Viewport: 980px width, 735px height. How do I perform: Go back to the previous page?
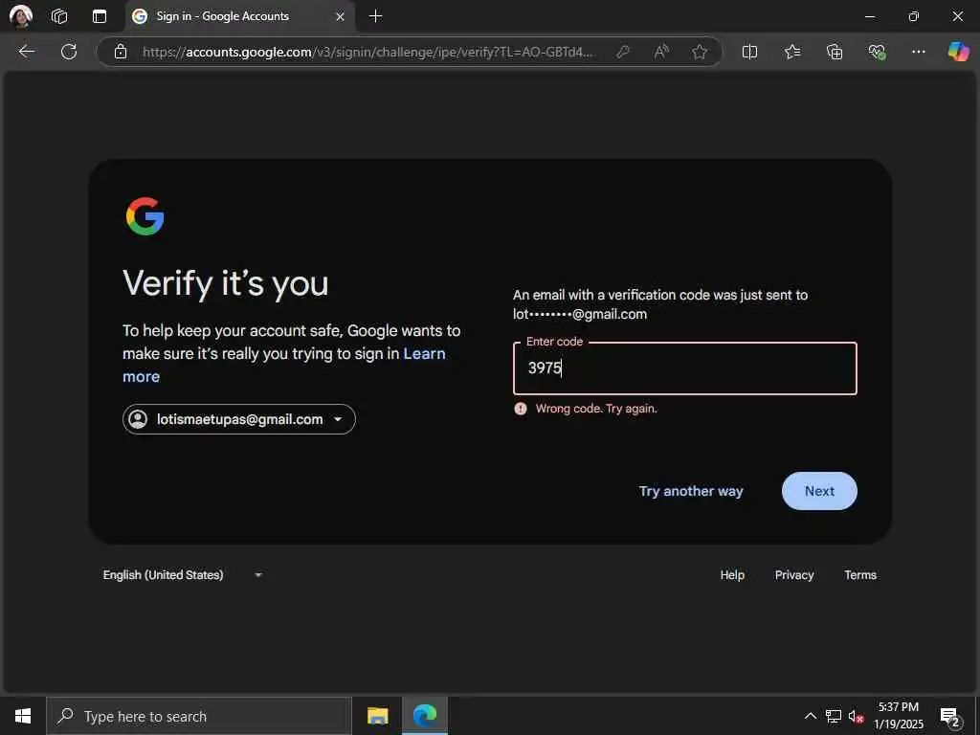point(26,52)
